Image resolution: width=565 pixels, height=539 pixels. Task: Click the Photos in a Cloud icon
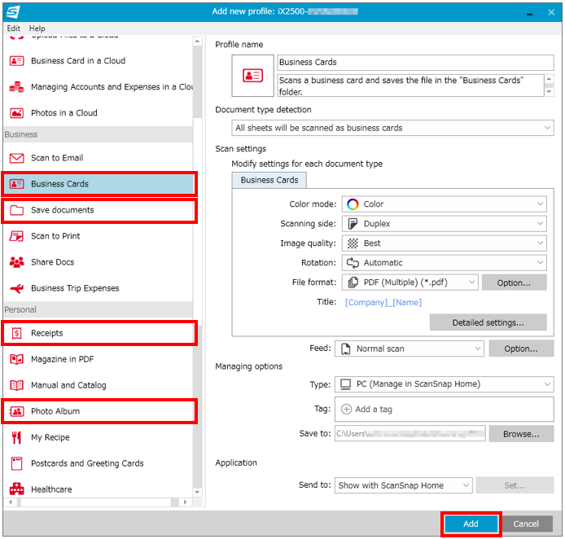click(16, 113)
